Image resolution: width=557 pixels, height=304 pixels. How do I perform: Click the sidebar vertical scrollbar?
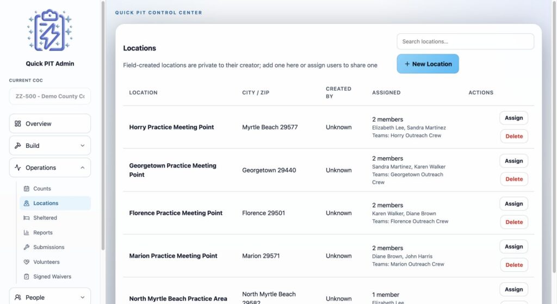tap(103, 126)
